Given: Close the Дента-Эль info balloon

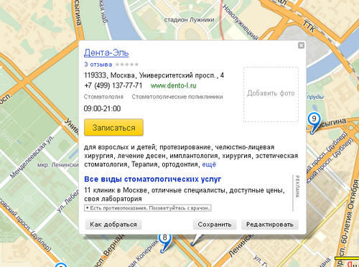Looking at the screenshot, I should coord(301,45).
